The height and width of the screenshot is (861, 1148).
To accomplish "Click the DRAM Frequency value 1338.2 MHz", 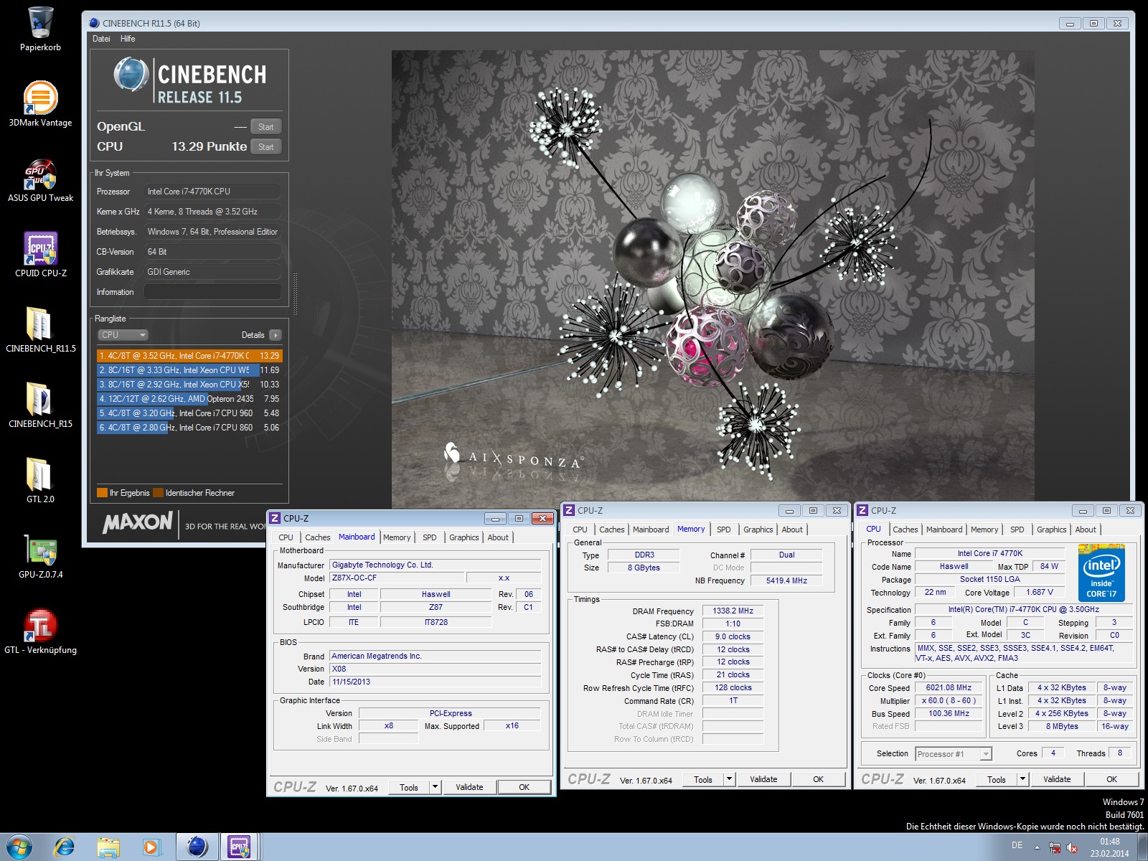I will click(733, 611).
